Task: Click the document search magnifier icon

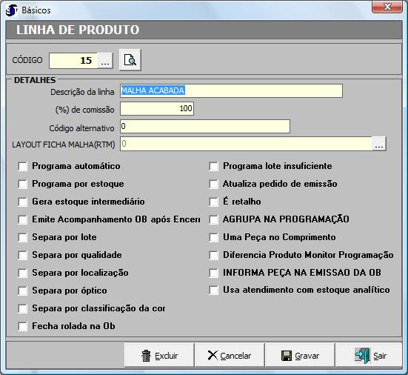Action: pyautogui.click(x=130, y=59)
